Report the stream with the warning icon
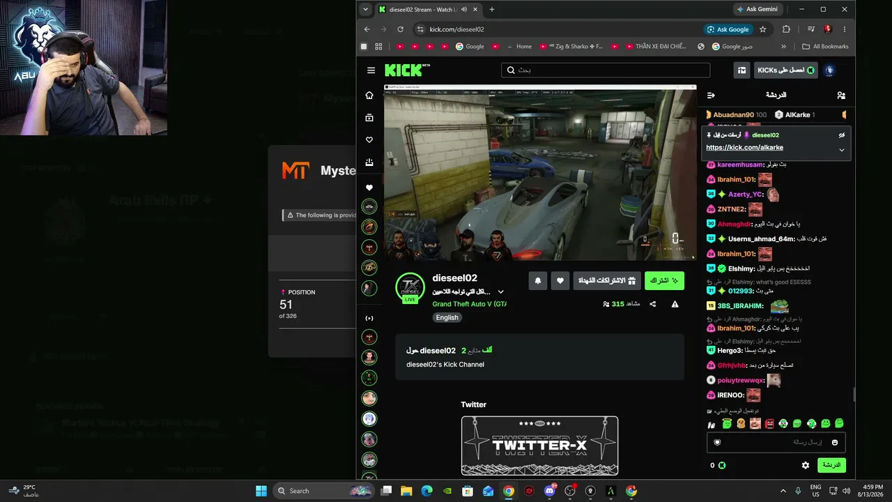892x502 pixels. coord(675,304)
